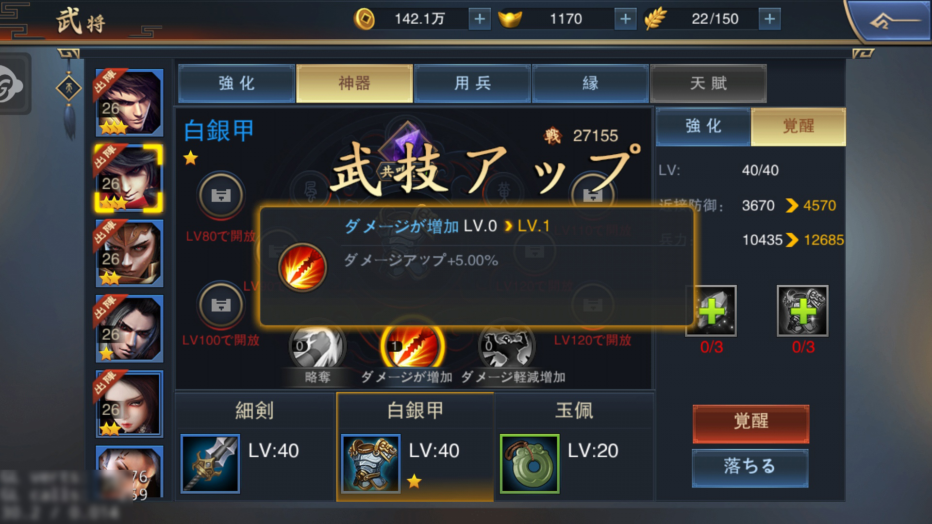Screen dimensions: 932x524
Task: Switch to the 強化 main tab
Action: (236, 83)
